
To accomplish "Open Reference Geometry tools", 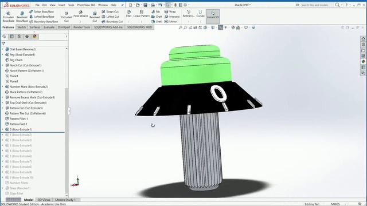I will [x=189, y=14].
